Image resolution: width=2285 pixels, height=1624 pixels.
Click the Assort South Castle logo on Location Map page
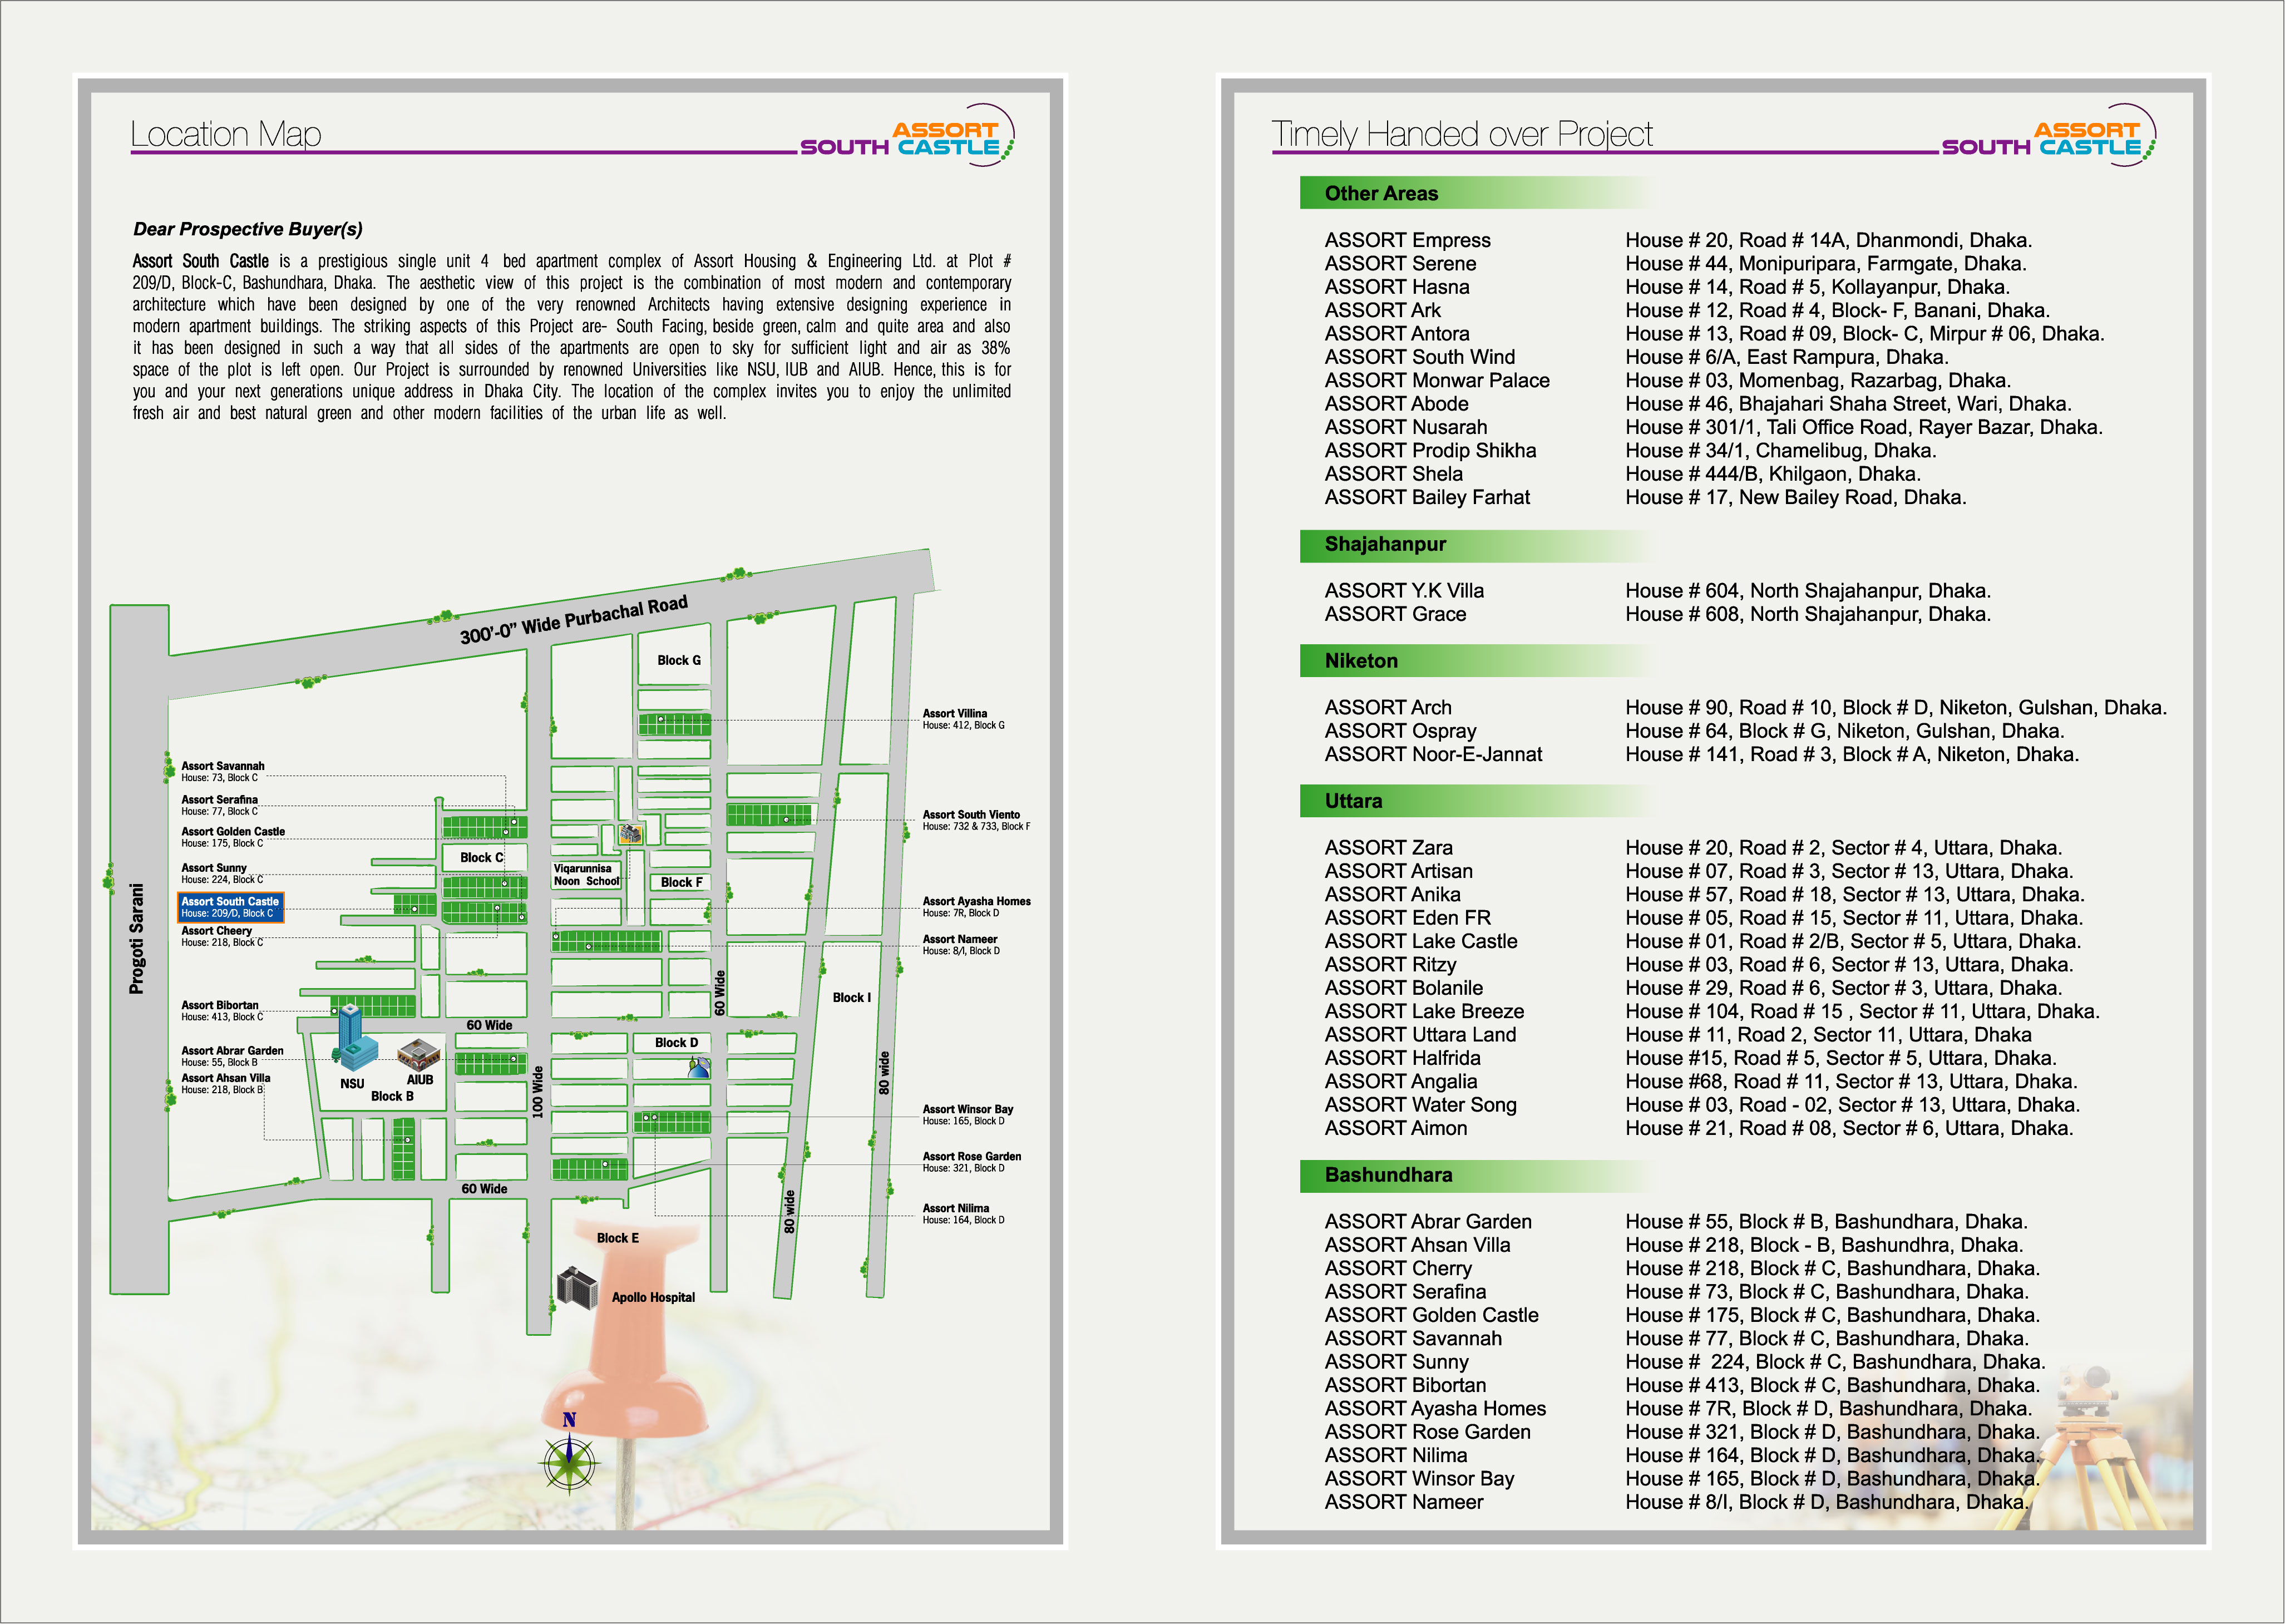point(909,135)
